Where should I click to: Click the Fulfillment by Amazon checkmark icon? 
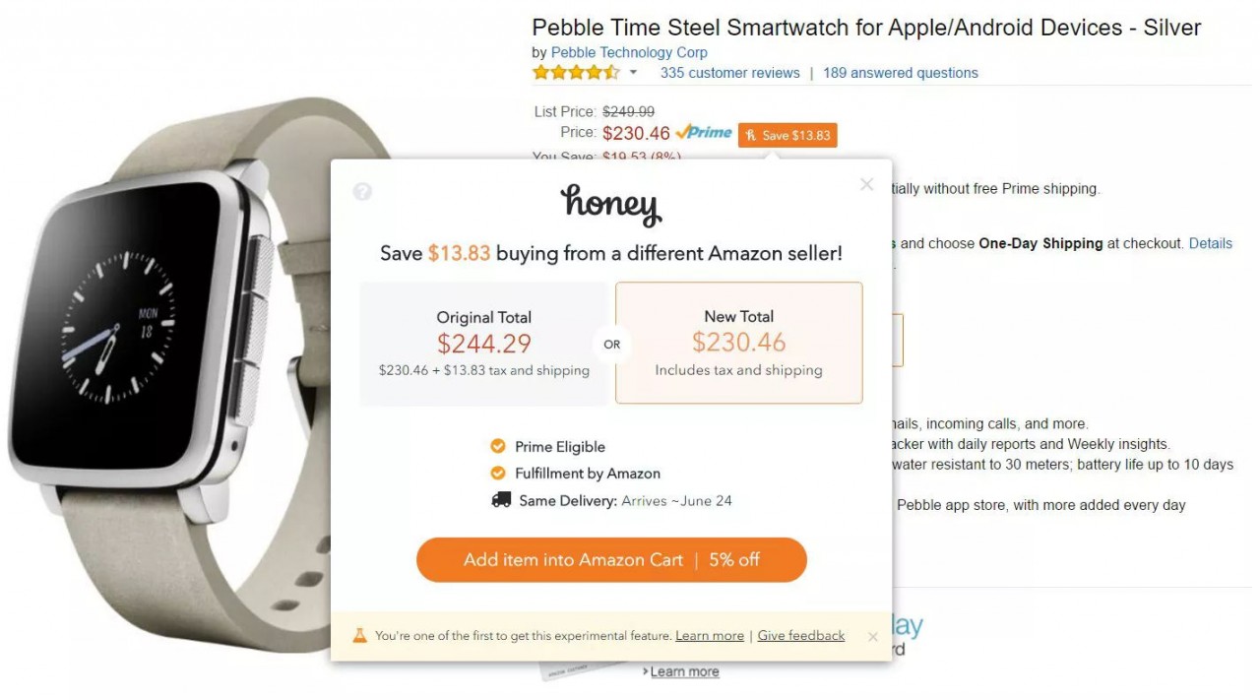[498, 473]
